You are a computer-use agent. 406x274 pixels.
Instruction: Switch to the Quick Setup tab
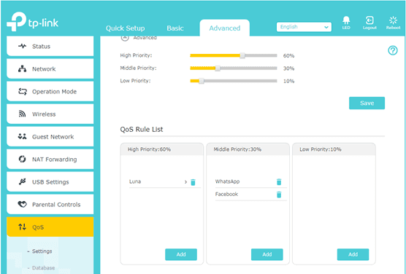pos(126,28)
